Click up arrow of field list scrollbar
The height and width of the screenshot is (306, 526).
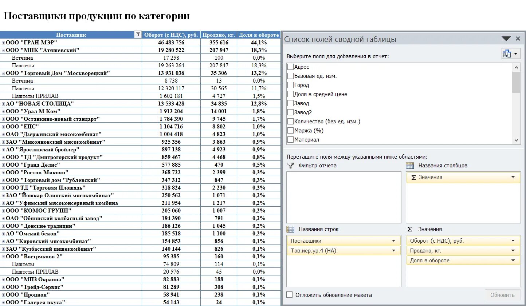point(516,67)
